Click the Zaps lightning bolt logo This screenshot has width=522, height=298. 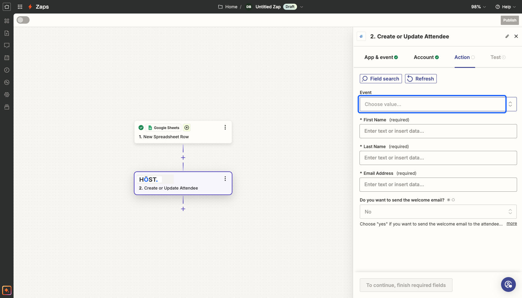[x=30, y=7]
